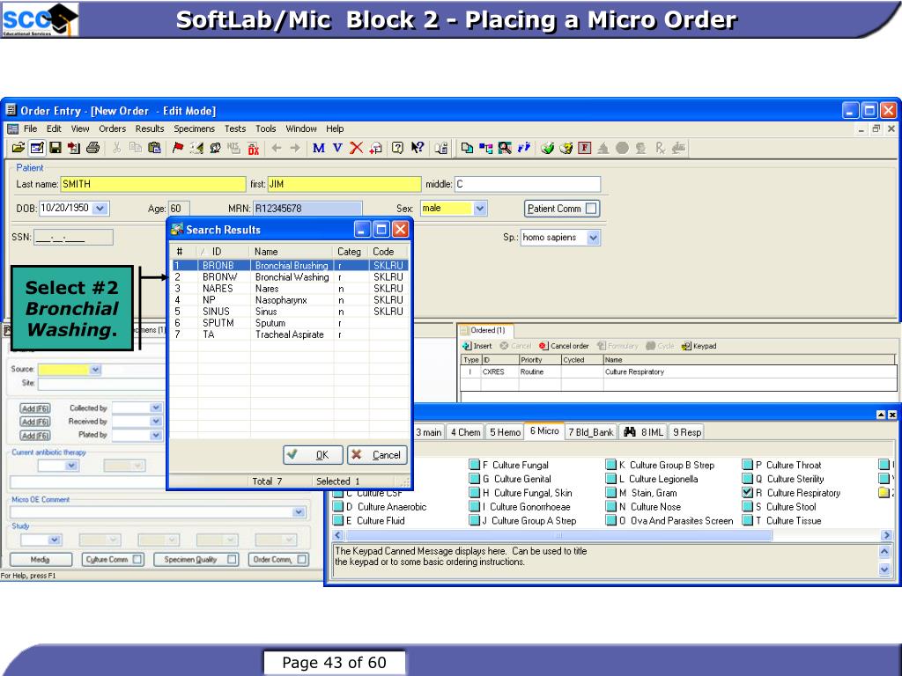
Task: Click the binoculars icon on 8 IML tab
Action: pos(630,431)
